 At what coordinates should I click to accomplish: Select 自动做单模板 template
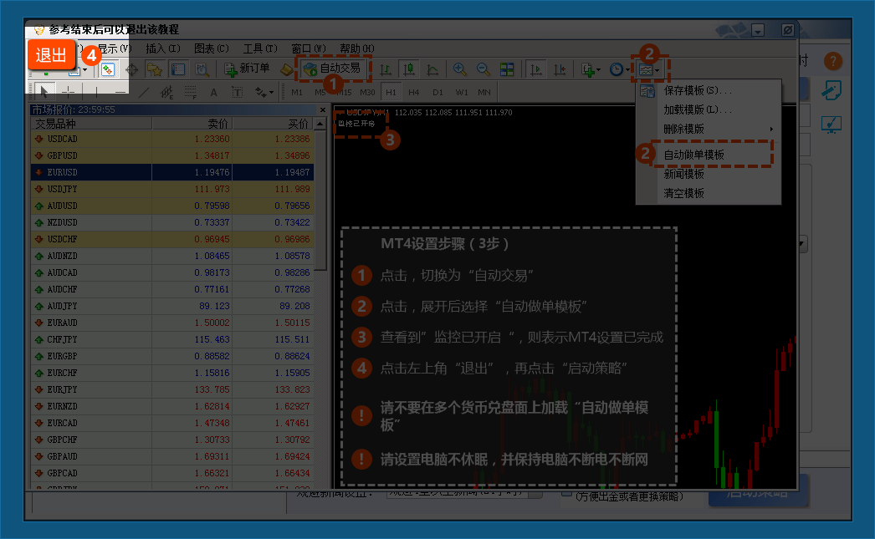709,155
